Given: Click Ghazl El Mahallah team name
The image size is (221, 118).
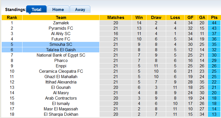Looking at the screenshot, I should click(61, 77).
